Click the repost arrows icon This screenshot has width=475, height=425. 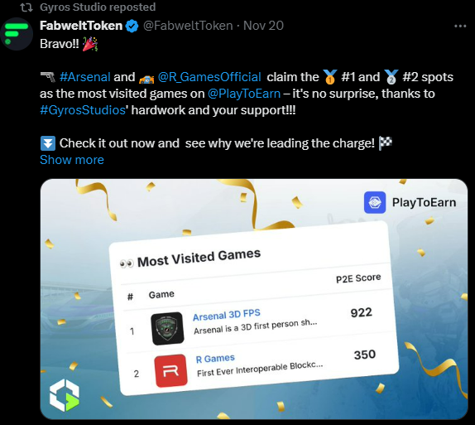coord(26,7)
